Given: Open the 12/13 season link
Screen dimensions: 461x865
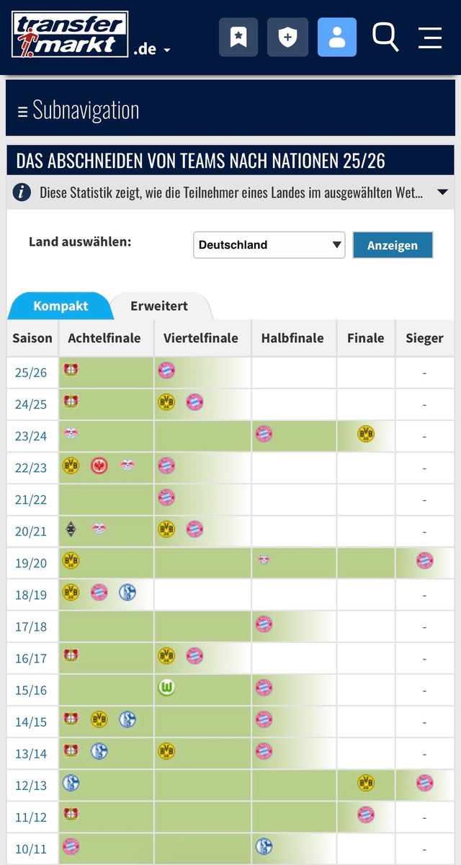Looking at the screenshot, I should (x=31, y=785).
